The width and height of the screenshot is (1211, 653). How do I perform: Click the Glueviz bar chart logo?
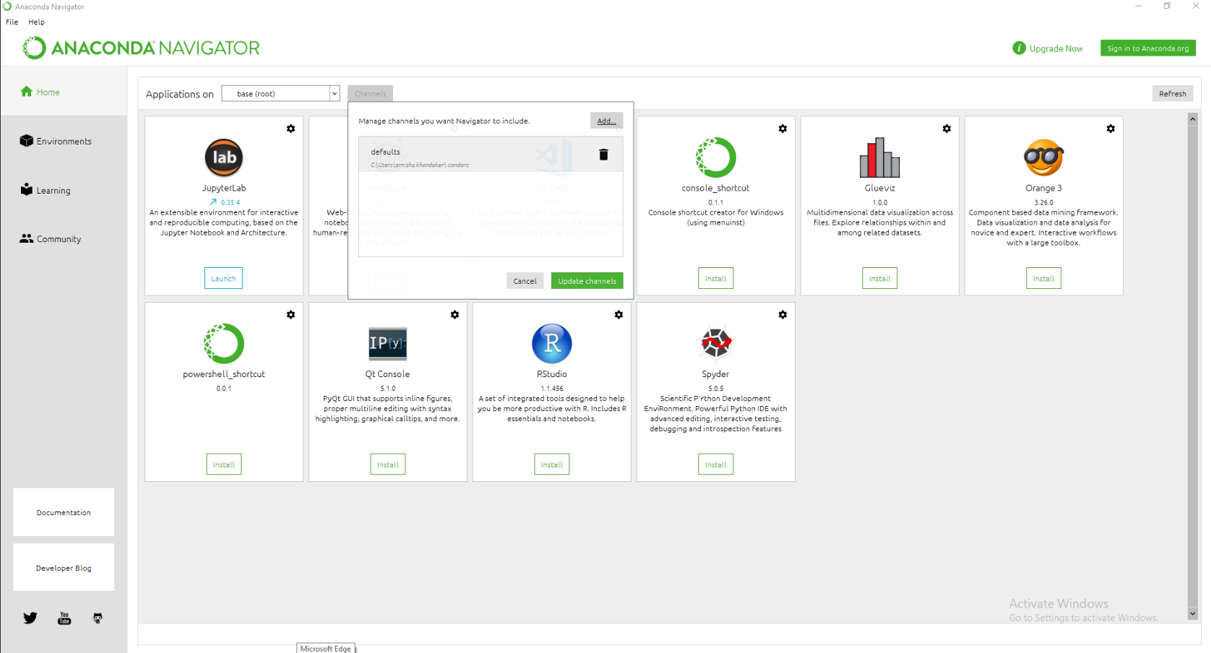[879, 157]
